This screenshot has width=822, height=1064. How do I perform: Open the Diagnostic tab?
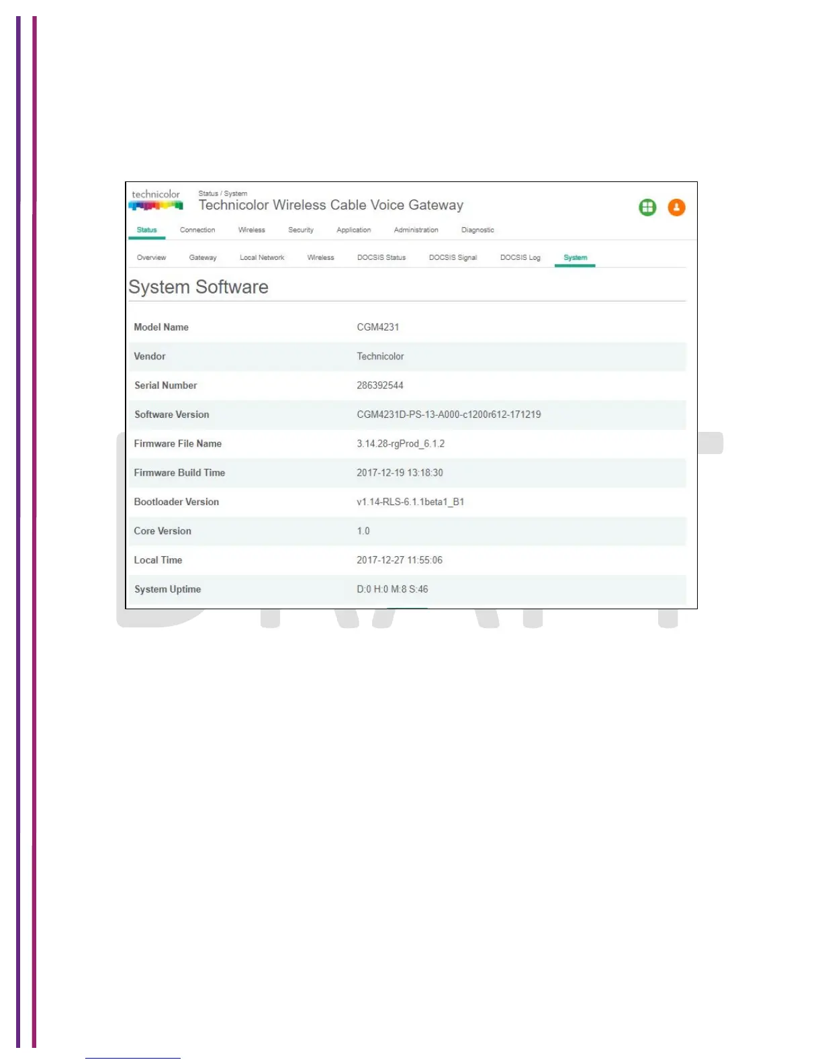[x=477, y=230]
